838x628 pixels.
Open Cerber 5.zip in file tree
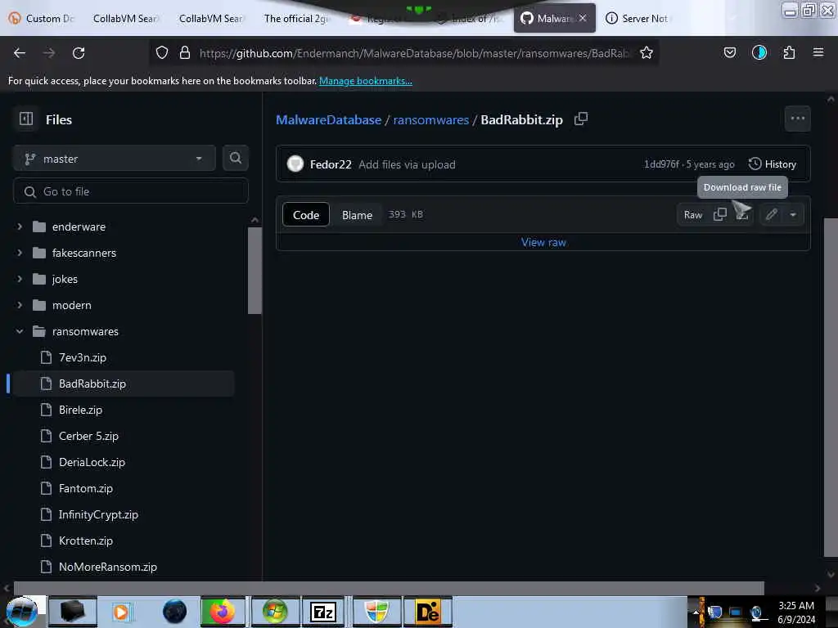coord(88,437)
